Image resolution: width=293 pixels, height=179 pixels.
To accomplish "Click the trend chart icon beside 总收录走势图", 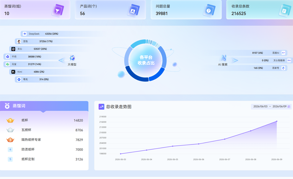I will [101, 107].
